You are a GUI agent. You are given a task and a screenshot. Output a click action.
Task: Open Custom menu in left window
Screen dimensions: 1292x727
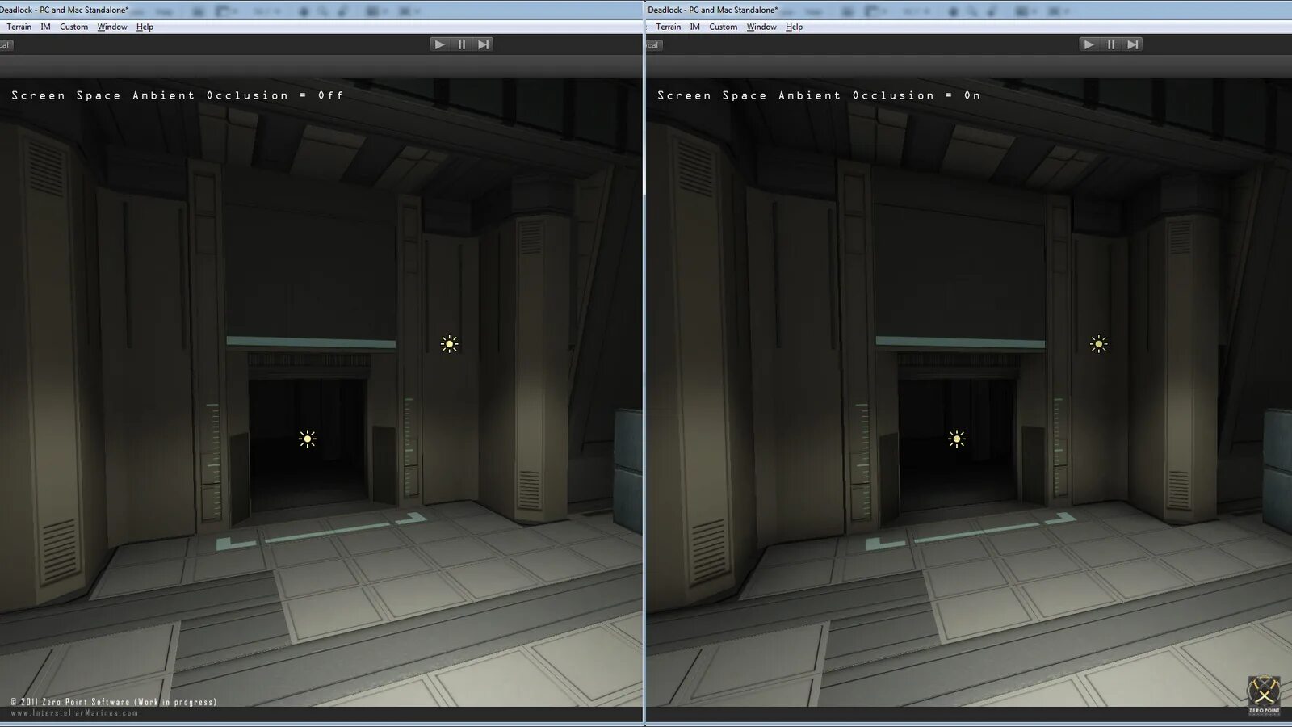coord(73,27)
